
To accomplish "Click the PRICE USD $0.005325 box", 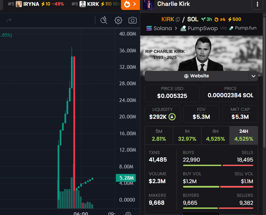I will (172, 93).
